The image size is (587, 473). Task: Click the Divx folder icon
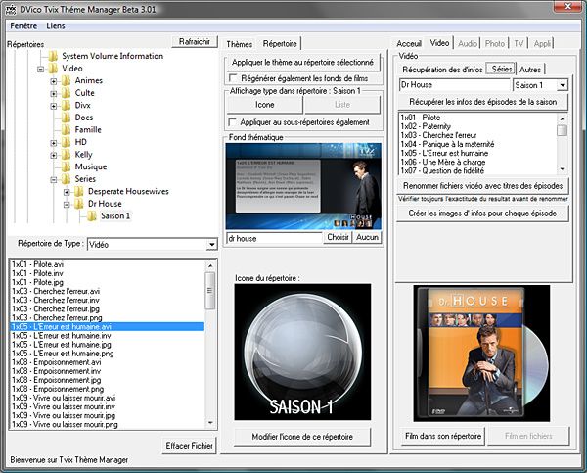(66, 106)
